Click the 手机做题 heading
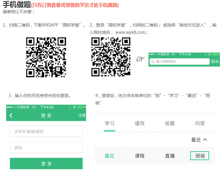 tap(17, 4)
